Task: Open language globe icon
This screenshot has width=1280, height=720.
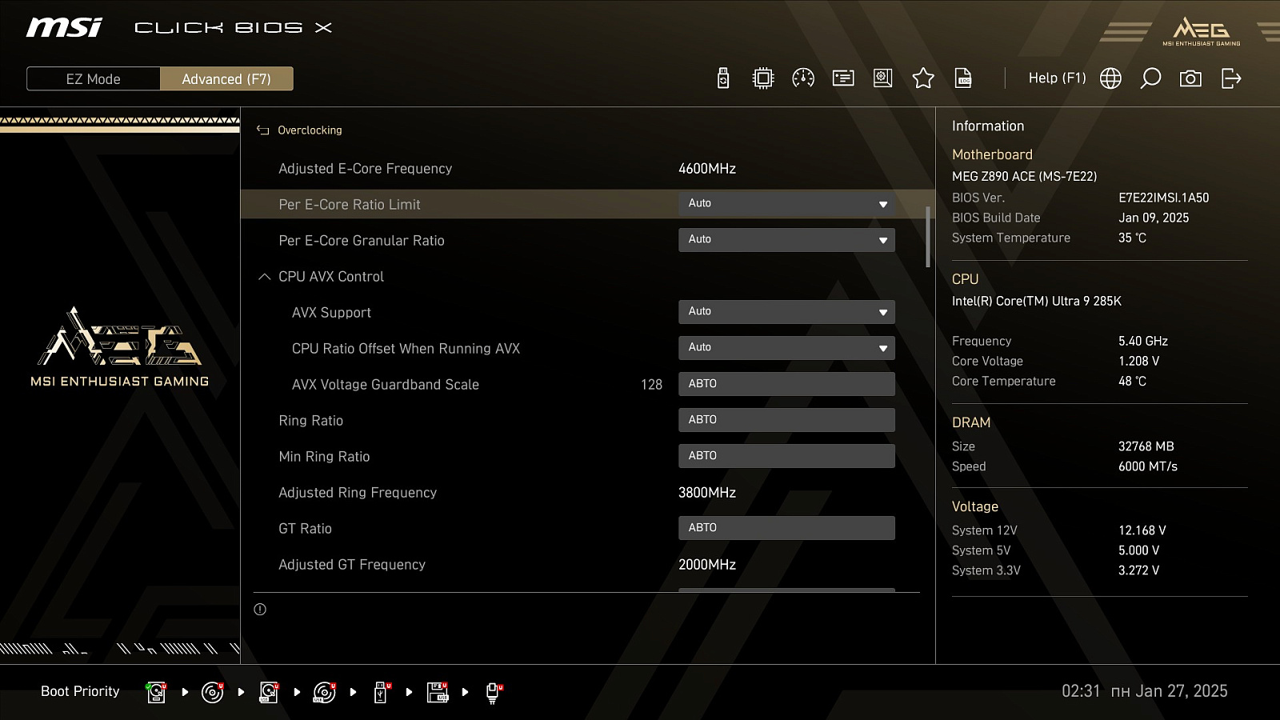Action: pos(1110,78)
